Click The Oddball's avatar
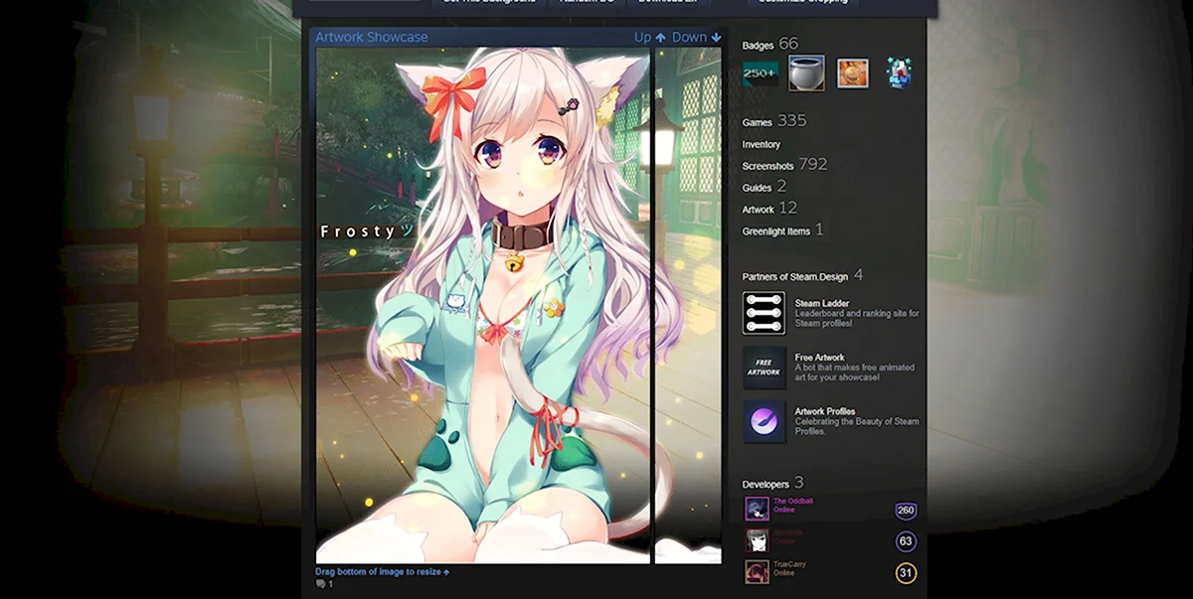 click(757, 509)
